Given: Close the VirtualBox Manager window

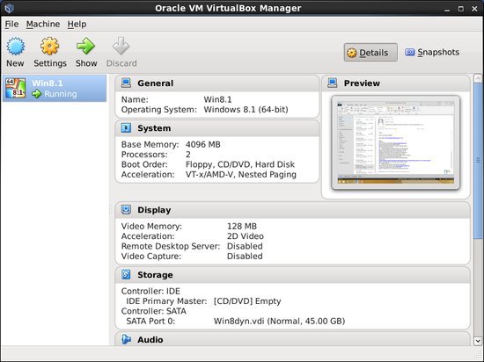Looking at the screenshot, I should pyautogui.click(x=474, y=9).
